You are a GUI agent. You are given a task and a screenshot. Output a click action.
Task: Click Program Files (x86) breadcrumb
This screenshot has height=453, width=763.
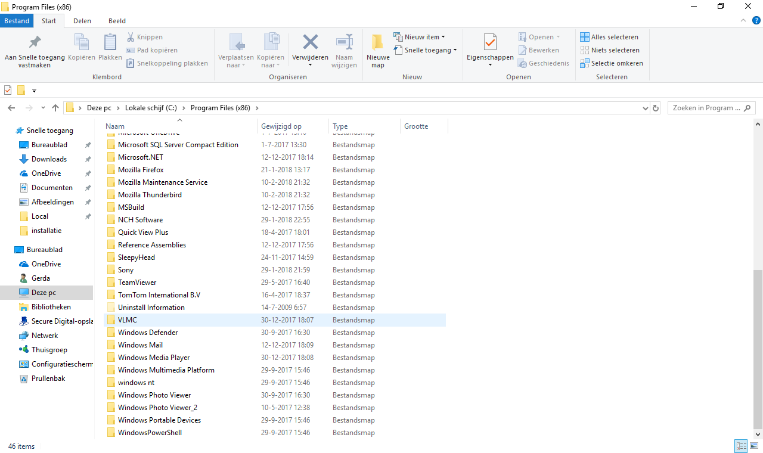click(x=221, y=108)
